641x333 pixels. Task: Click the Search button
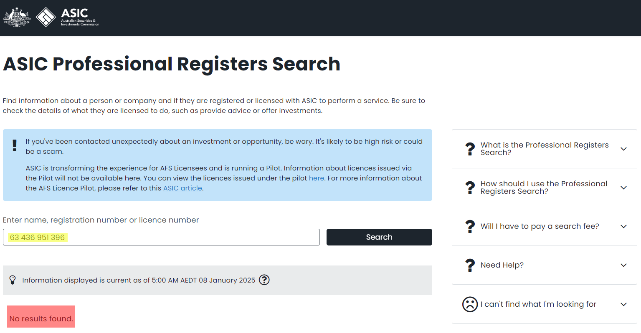click(379, 237)
